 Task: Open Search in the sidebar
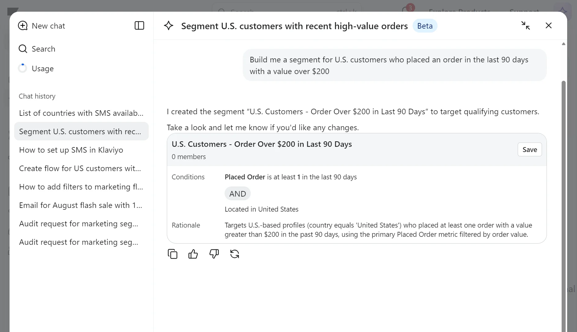click(x=37, y=49)
